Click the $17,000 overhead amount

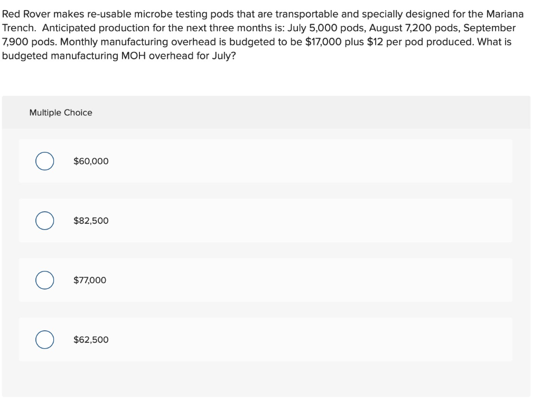click(324, 42)
